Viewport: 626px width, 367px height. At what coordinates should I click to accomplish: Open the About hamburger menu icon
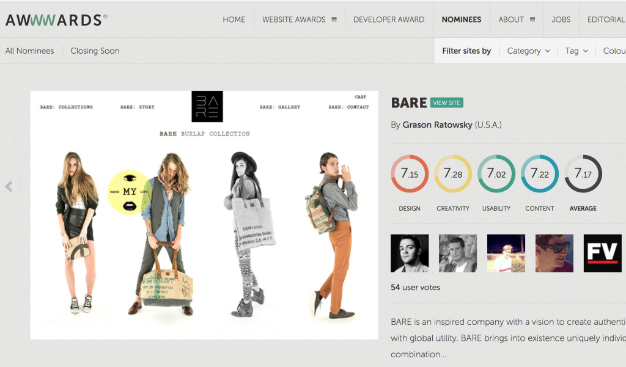pyautogui.click(x=532, y=19)
